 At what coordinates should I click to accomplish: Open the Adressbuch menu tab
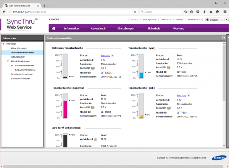coord(98,28)
